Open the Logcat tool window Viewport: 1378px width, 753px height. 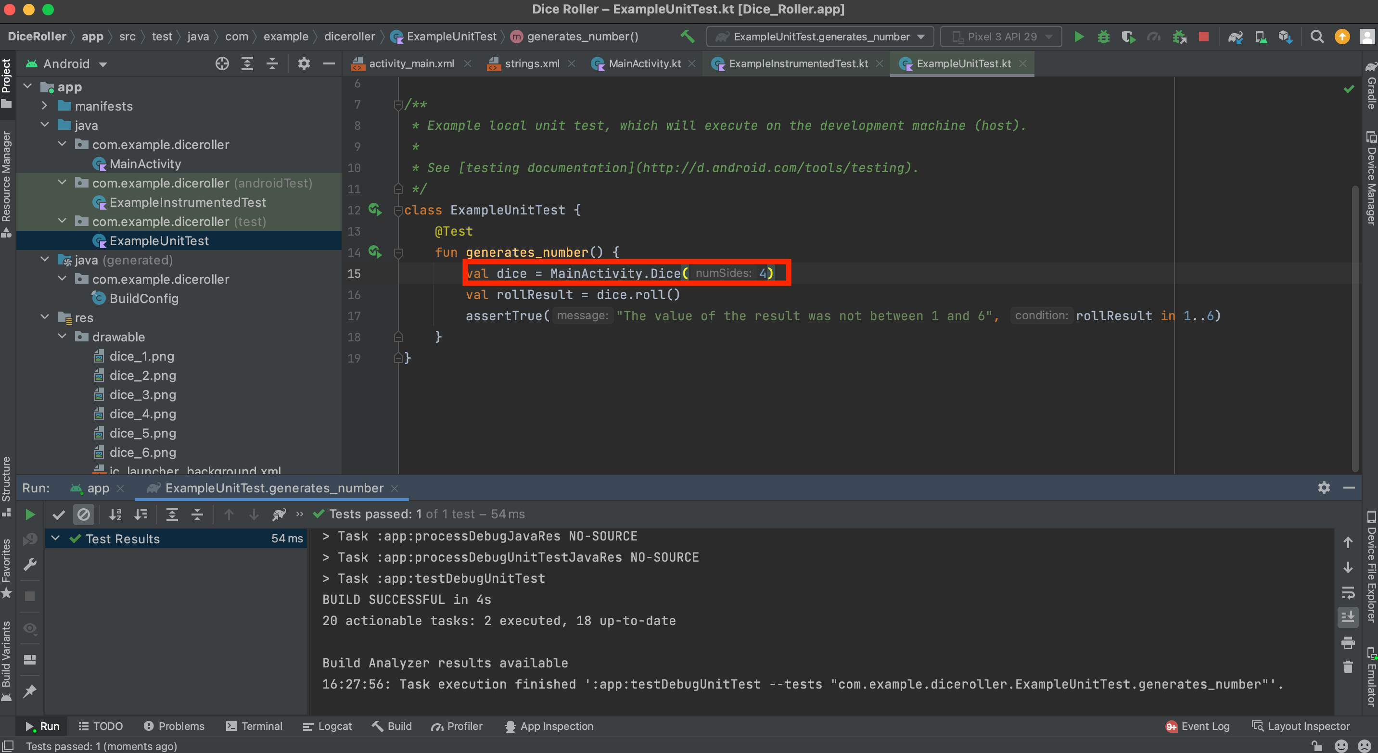tap(328, 726)
